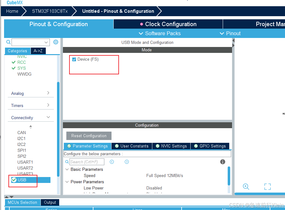Viewport: 285px width, 210px height.
Task: Select the I2C2 peripheral
Action: pos(21,144)
